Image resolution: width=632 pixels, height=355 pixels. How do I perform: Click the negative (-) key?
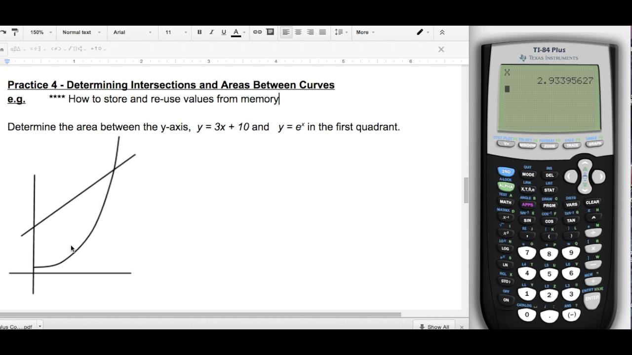click(571, 315)
